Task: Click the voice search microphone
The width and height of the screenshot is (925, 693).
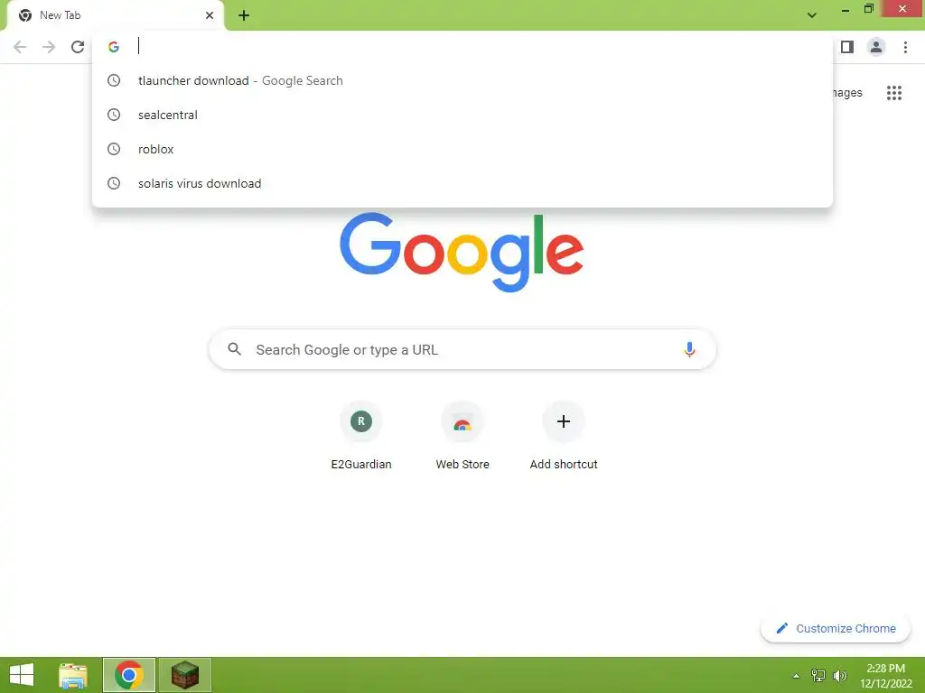Action: (689, 349)
